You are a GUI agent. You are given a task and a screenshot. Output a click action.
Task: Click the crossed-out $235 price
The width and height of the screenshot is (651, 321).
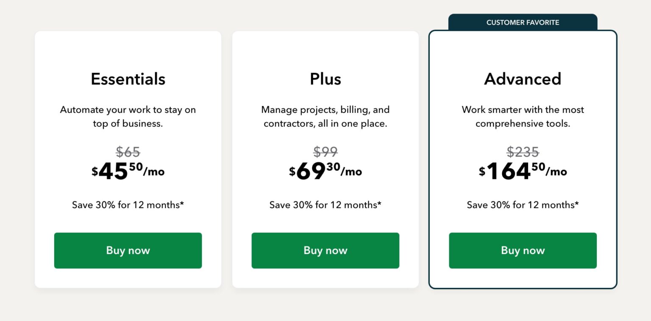click(523, 151)
